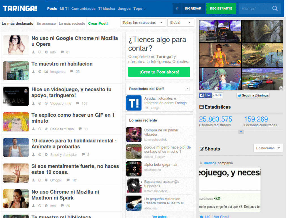Click the Taringa! logo
Screen dimensions: 290x218
(x=20, y=9)
